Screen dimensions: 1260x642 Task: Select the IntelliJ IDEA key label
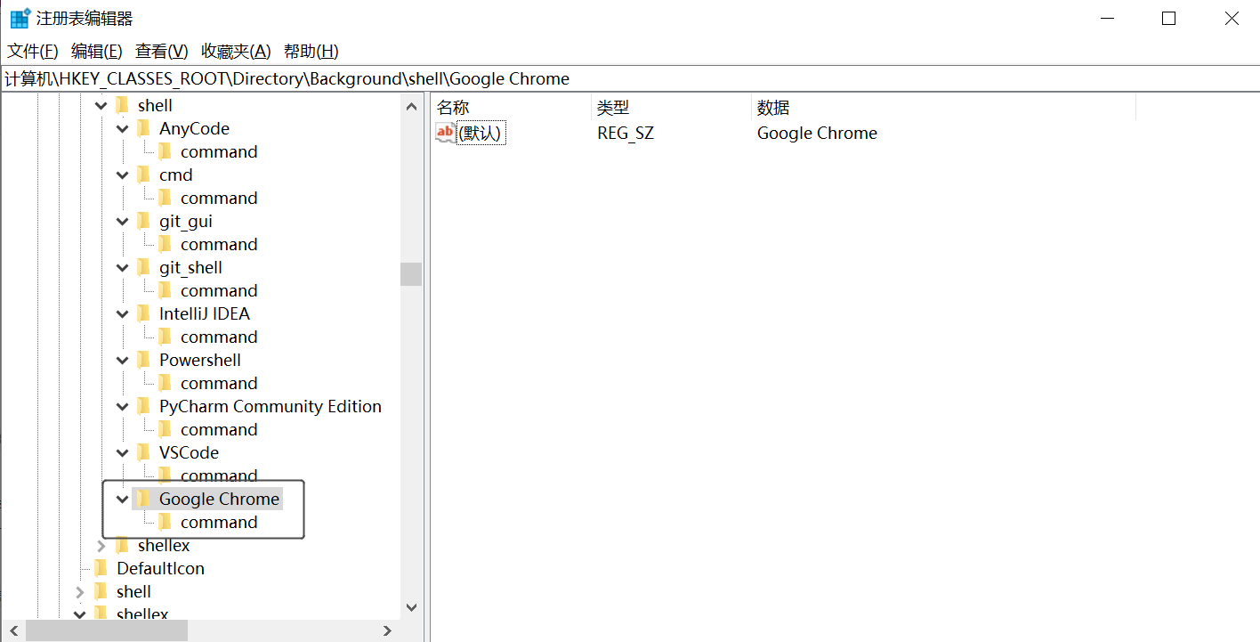tap(205, 313)
